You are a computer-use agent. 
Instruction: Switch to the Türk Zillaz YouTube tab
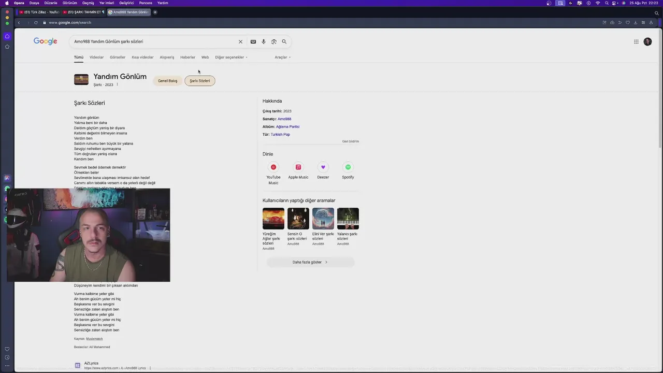click(x=39, y=12)
